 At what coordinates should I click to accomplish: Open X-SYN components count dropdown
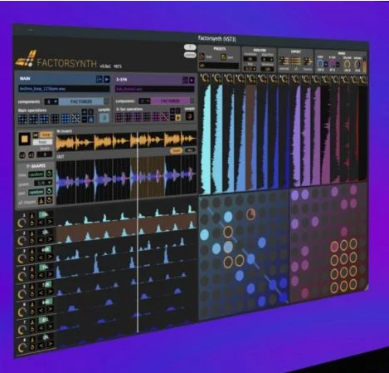pyautogui.click(x=144, y=101)
